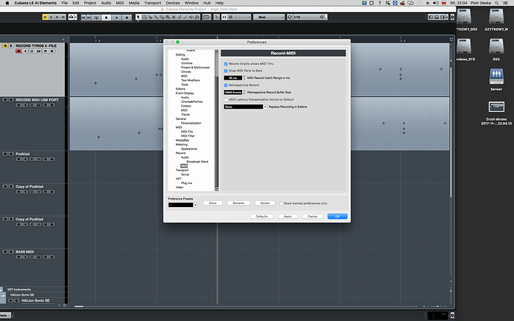Enable ASIO Latency Compensation Active by Default

(x=226, y=100)
